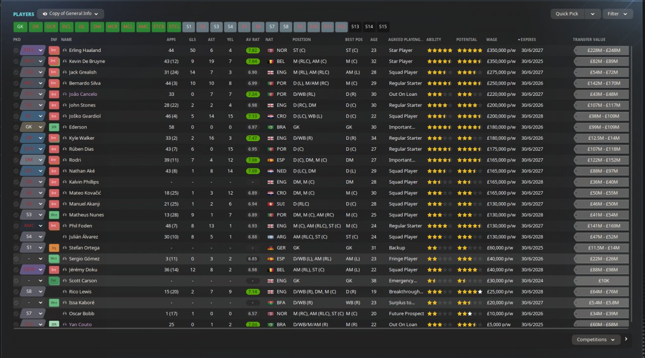Toggle the pick checkbox for Kevin De Bruyne
The image size is (645, 358).
[16, 62]
